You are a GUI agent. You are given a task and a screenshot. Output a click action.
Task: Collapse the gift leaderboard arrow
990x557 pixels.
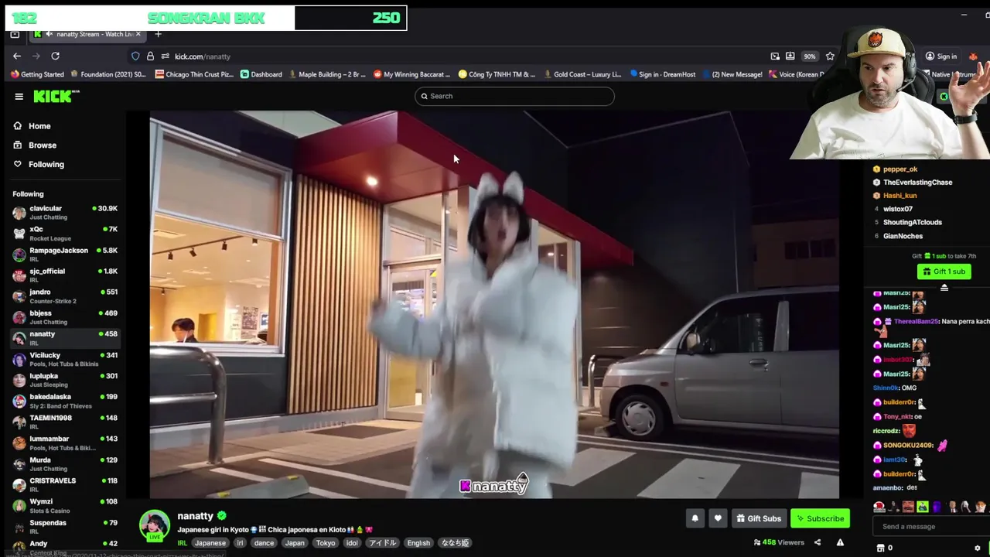point(944,287)
